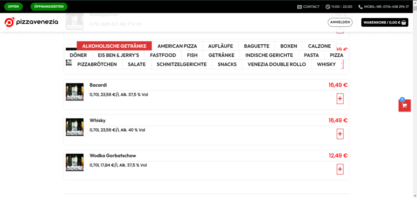
Task: Click the green OFFEN button
Action: pyautogui.click(x=13, y=7)
